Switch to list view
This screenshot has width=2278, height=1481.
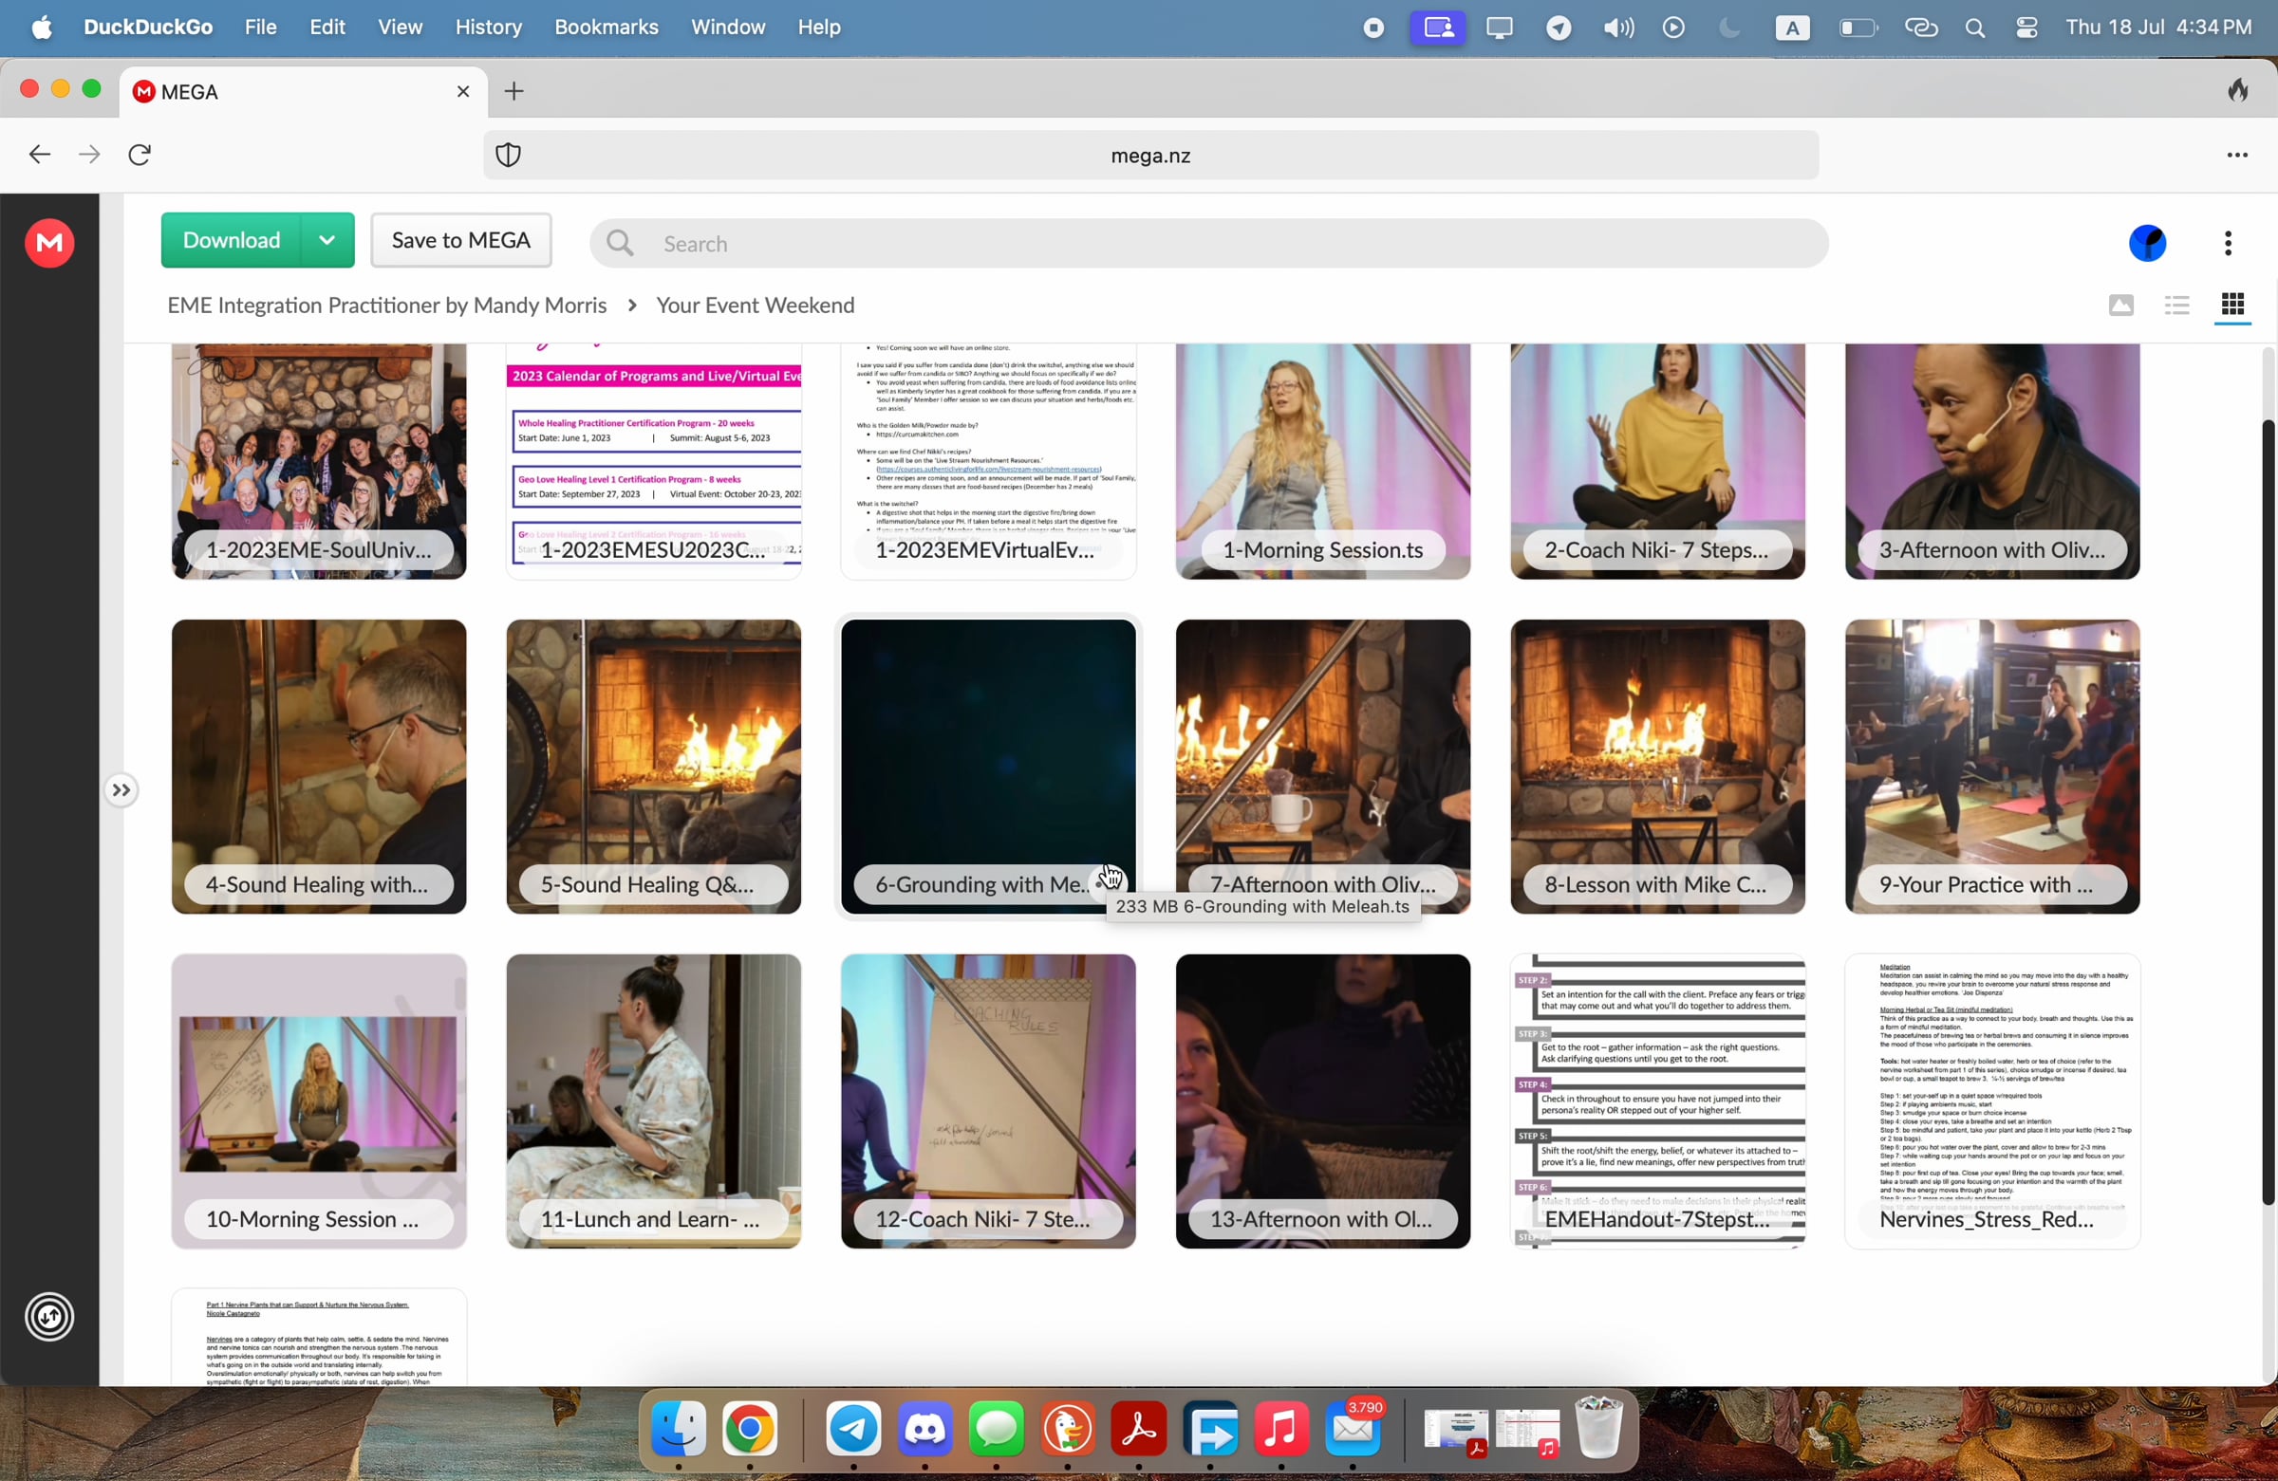tap(2176, 305)
